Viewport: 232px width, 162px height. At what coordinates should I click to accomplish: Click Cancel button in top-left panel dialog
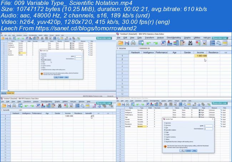(61, 77)
